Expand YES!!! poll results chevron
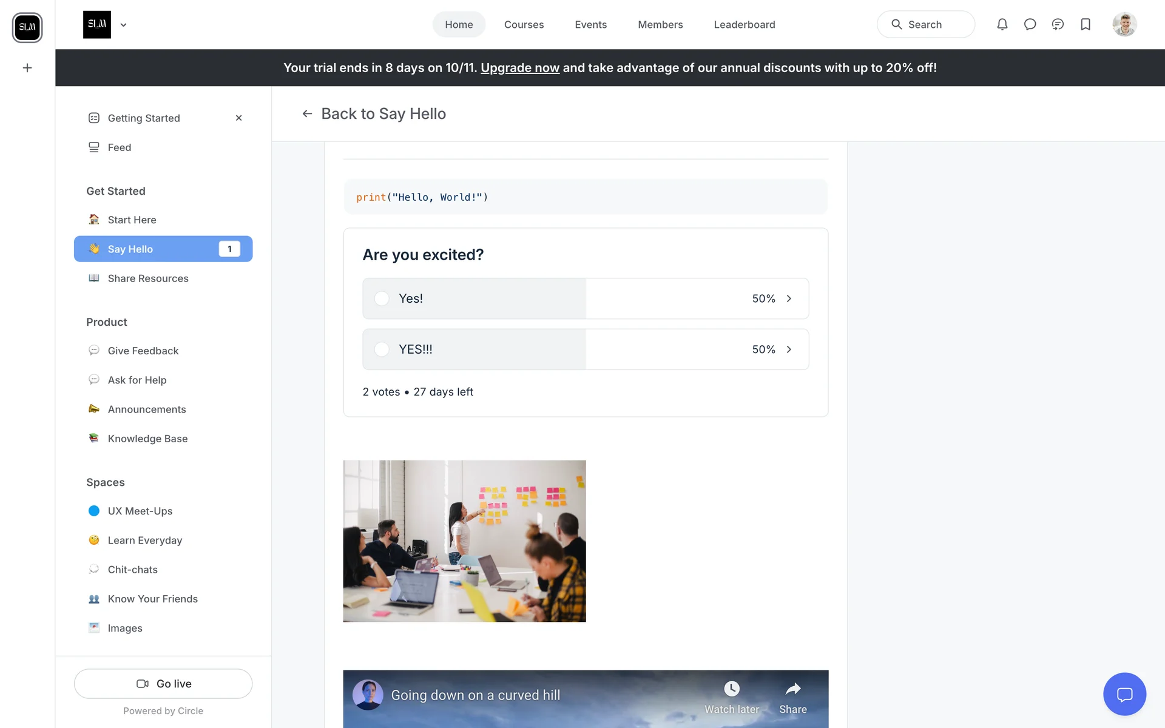 tap(789, 349)
